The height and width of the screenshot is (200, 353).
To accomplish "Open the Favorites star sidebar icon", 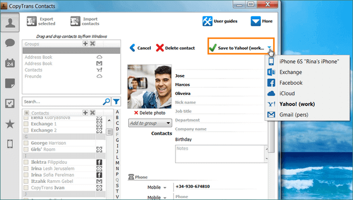I will click(x=10, y=124).
